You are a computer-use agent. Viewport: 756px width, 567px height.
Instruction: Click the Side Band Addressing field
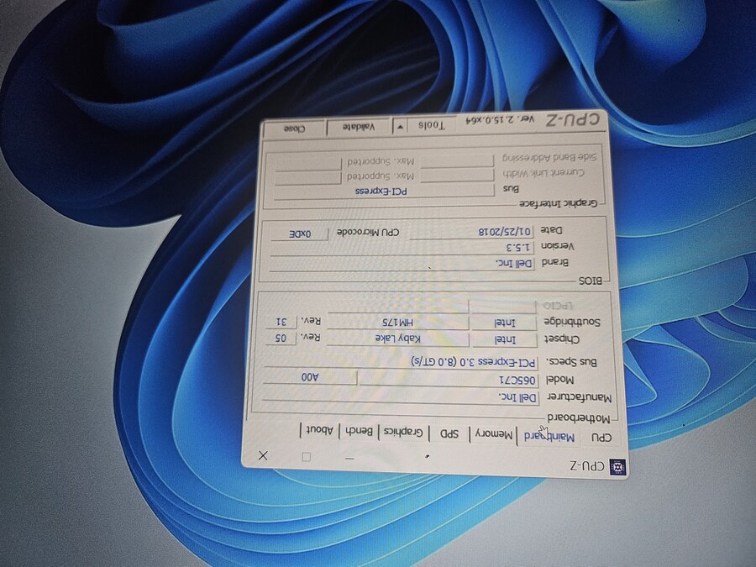[457, 160]
